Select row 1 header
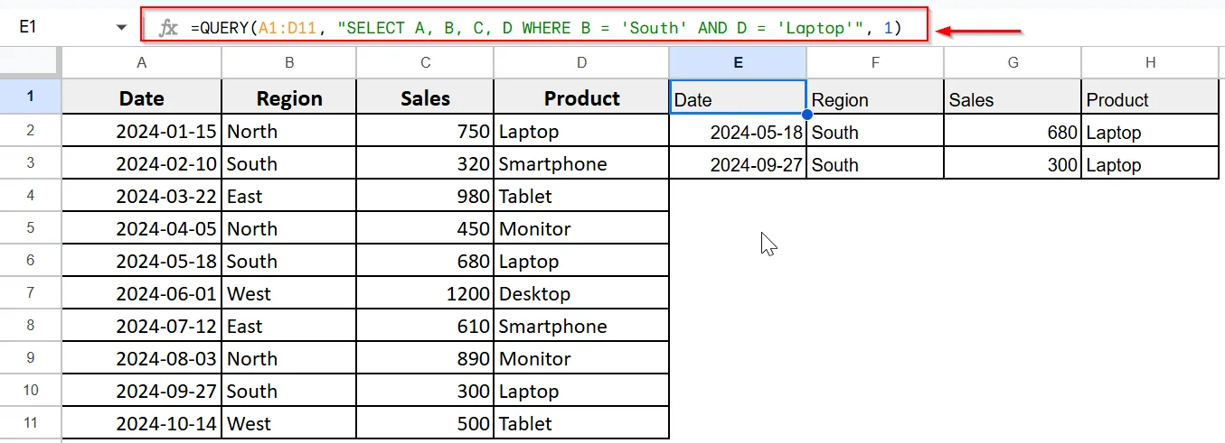This screenshot has height=443, width=1225. tap(31, 97)
